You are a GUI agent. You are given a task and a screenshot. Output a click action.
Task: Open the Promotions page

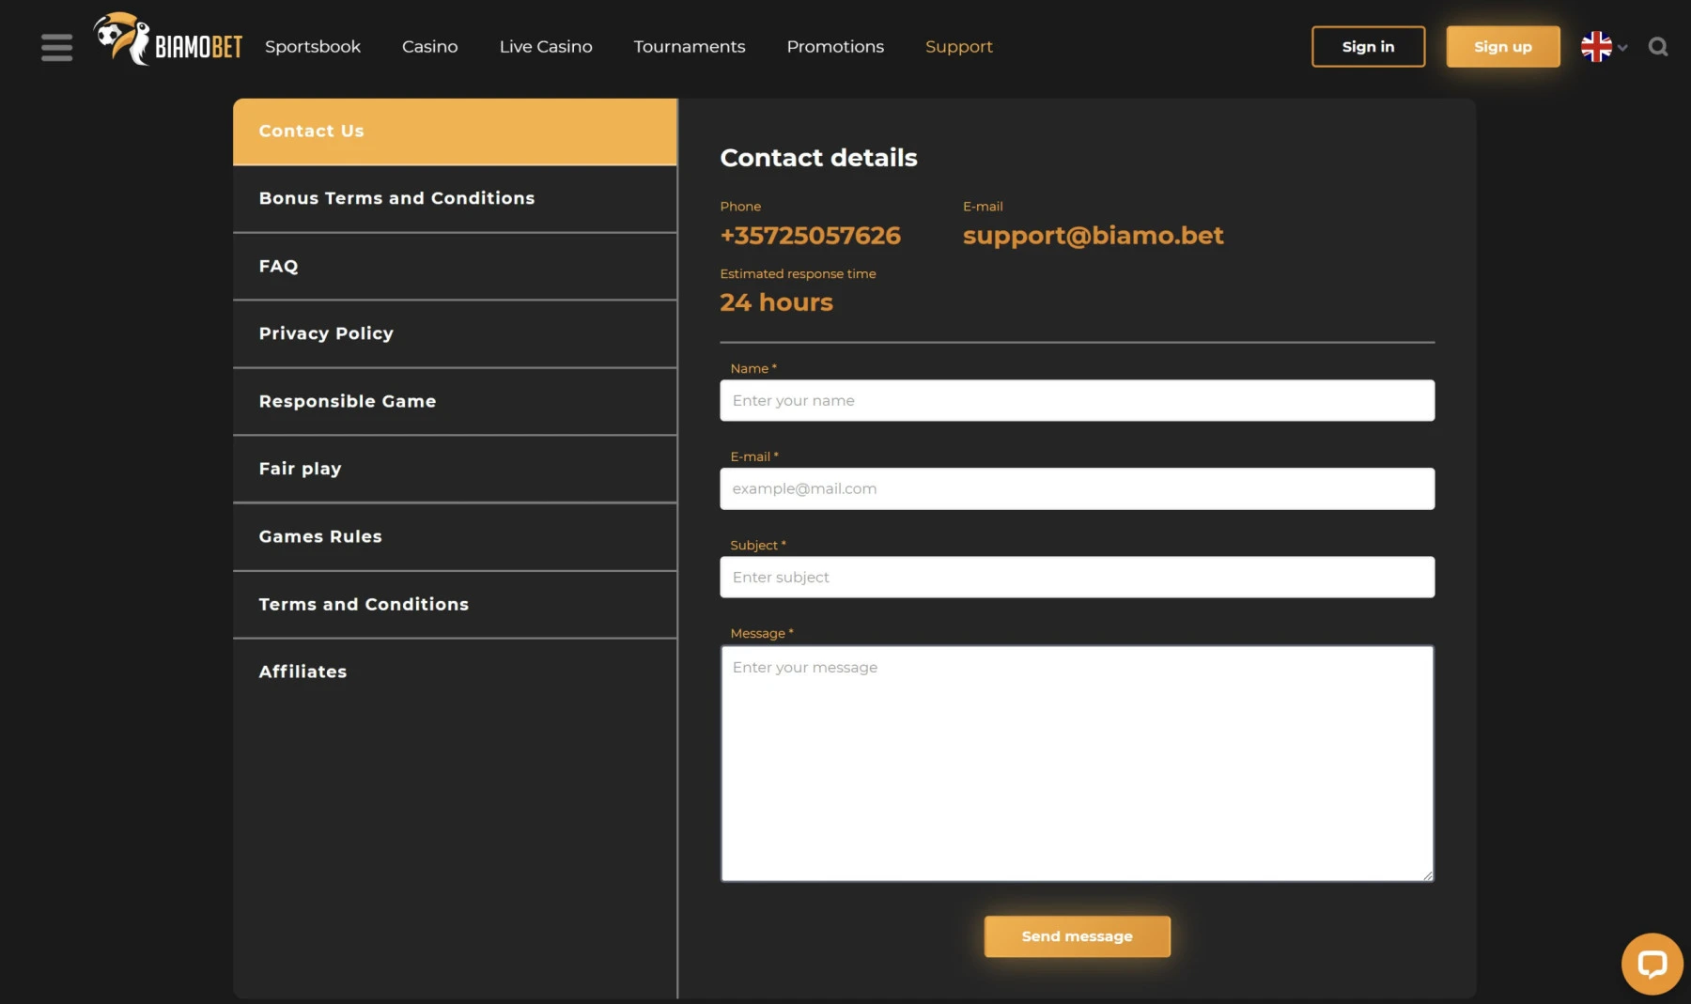835,47
